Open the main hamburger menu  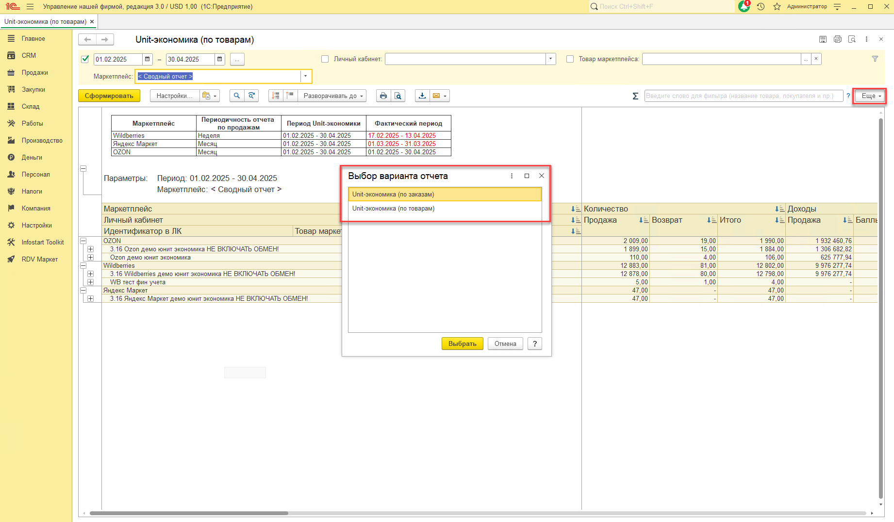[x=30, y=7]
